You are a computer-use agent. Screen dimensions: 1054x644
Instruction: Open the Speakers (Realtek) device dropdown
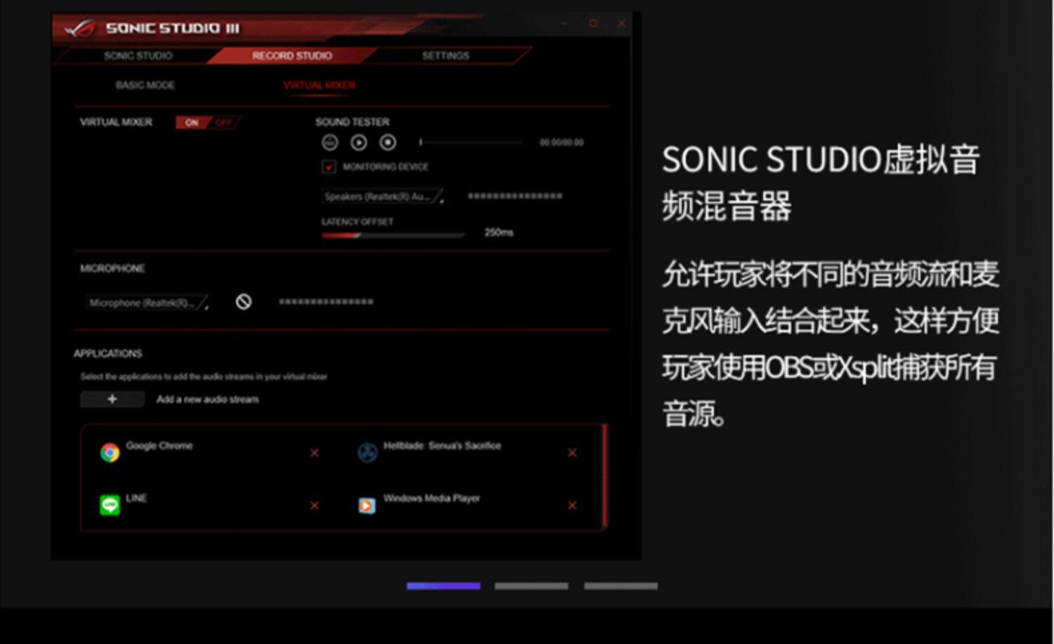pyautogui.click(x=382, y=197)
